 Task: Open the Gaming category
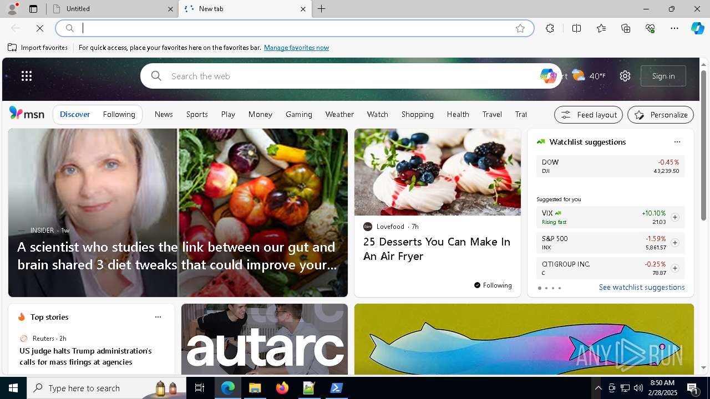point(299,114)
